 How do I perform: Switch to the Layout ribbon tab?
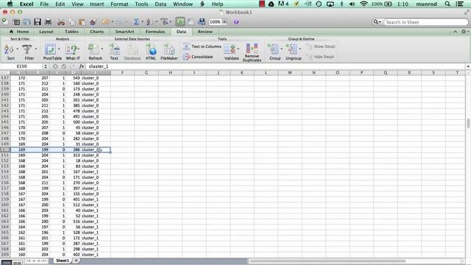tap(46, 32)
